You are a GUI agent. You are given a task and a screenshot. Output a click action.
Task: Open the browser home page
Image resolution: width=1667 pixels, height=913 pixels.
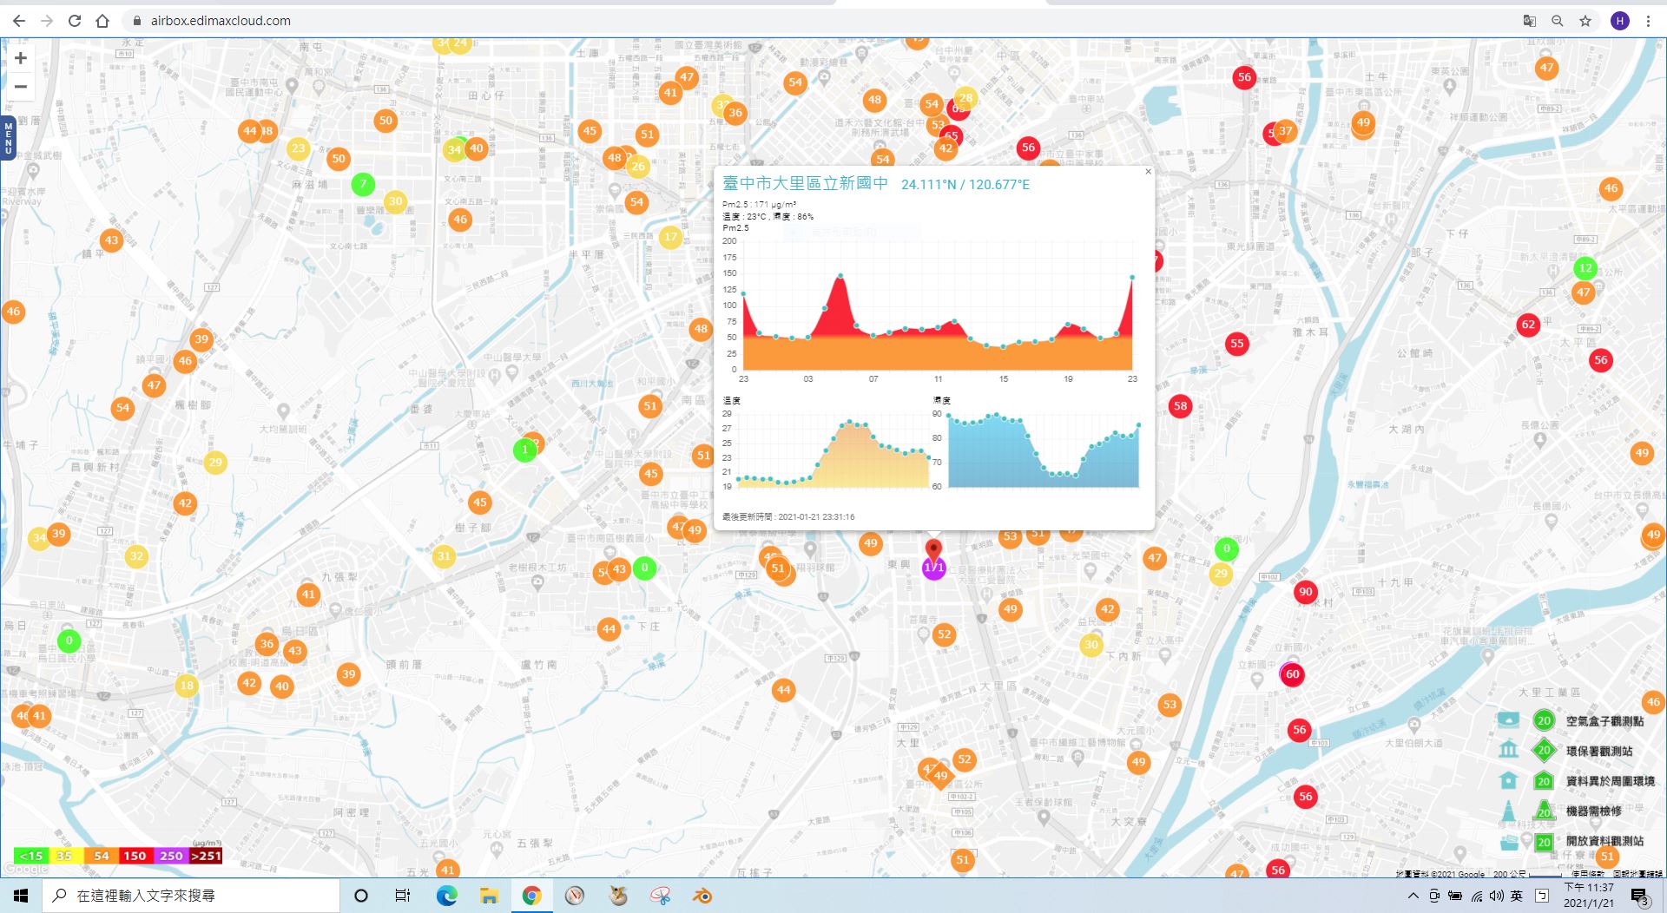(x=102, y=21)
